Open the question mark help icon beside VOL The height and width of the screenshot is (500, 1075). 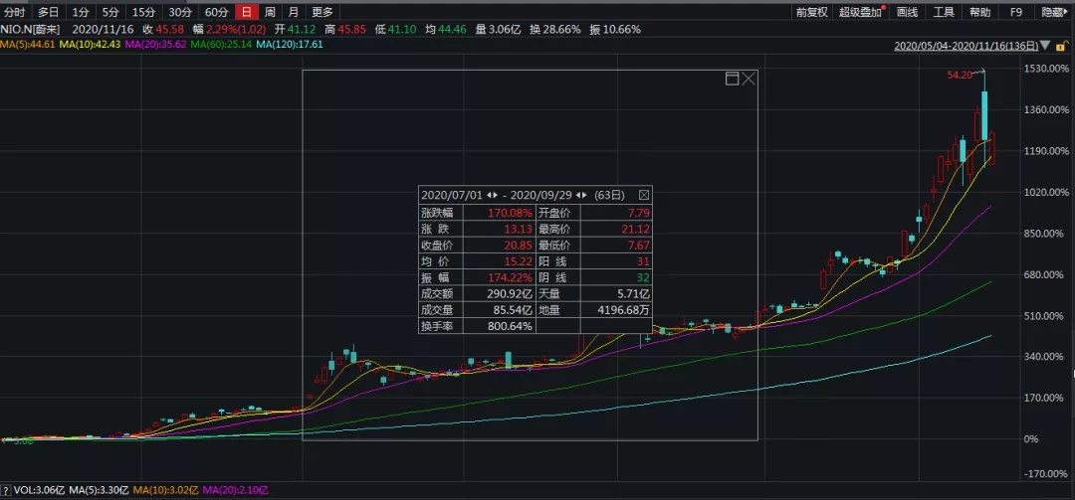(6, 490)
